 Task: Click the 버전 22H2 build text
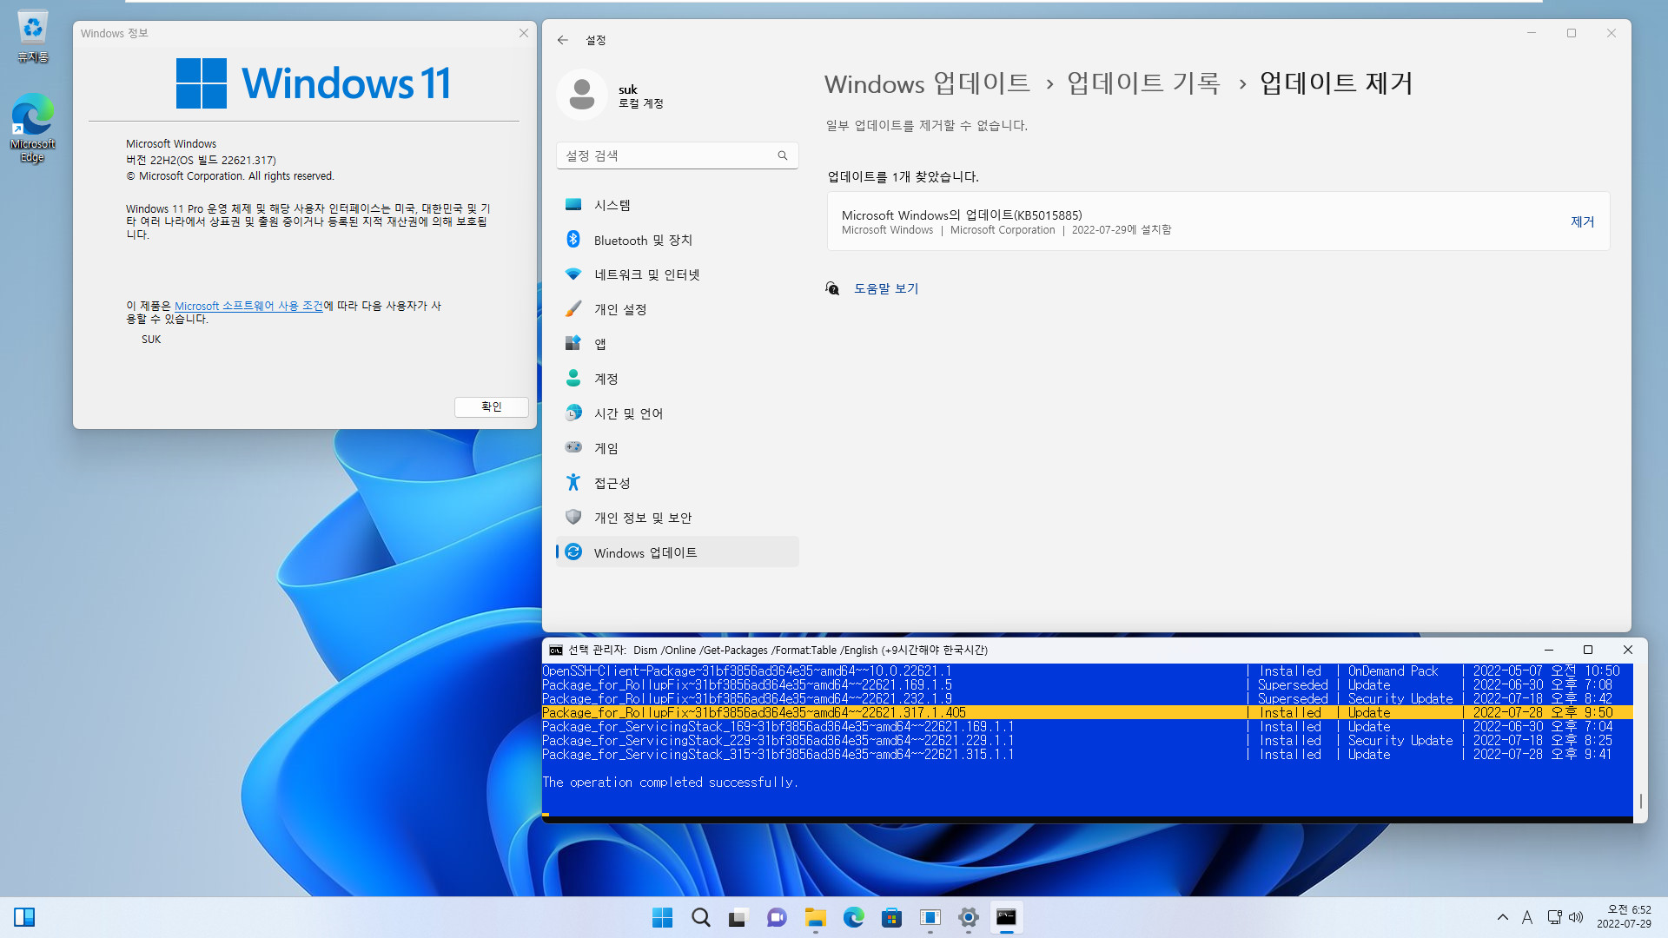coord(201,160)
